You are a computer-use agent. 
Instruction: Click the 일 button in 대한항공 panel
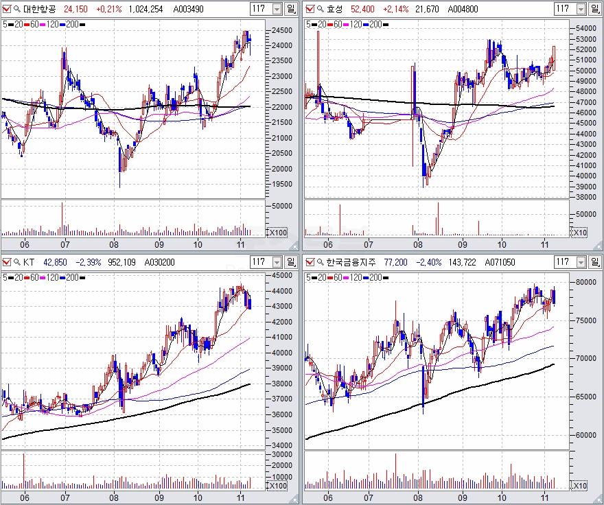(292, 9)
